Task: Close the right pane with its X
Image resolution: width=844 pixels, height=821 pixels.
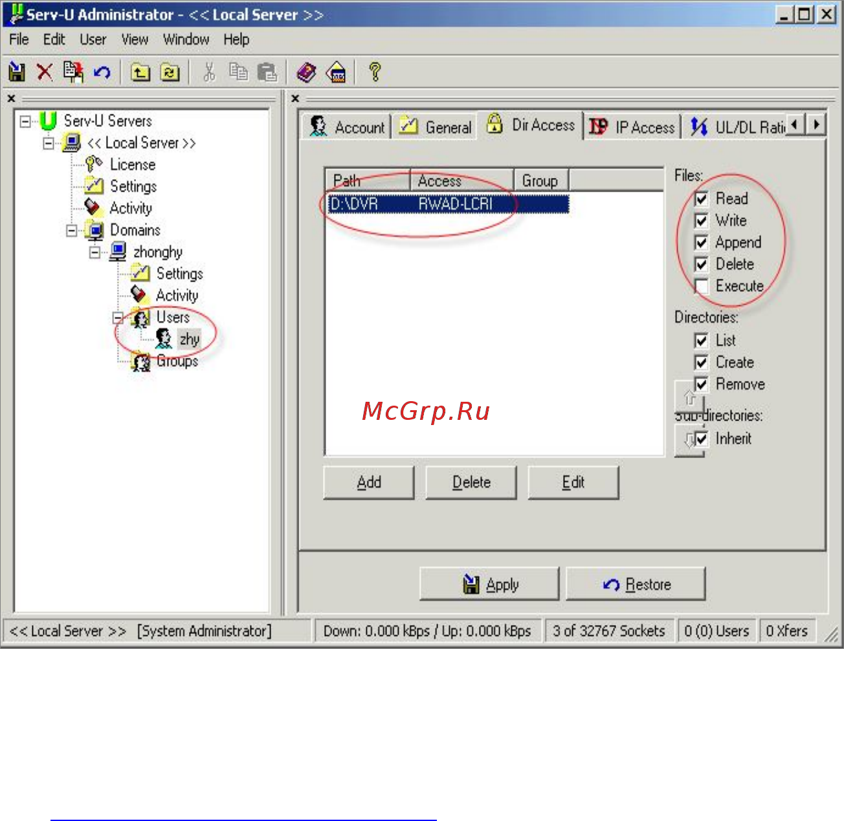Action: point(295,98)
